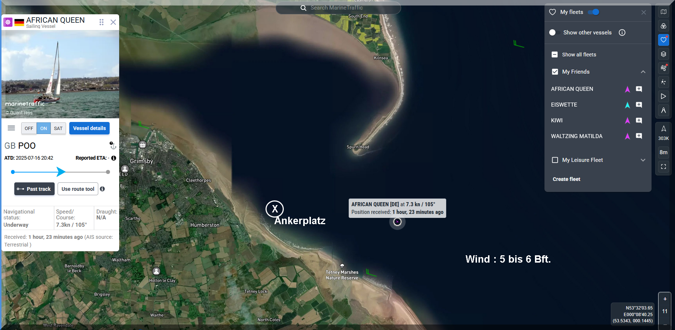Click the voyage progress arrow marker
Screen dimensions: 675x330
pyautogui.click(x=61, y=172)
